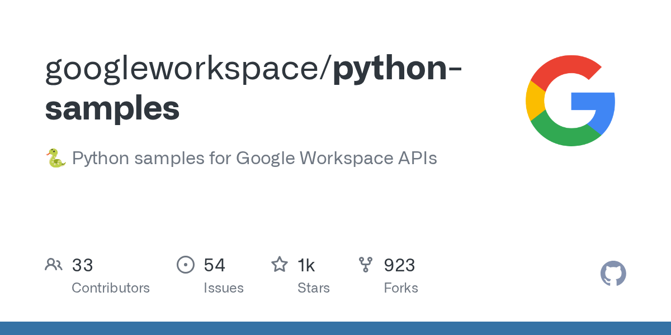Click the GitHub Octocat logo
The width and height of the screenshot is (671, 335).
[613, 274]
